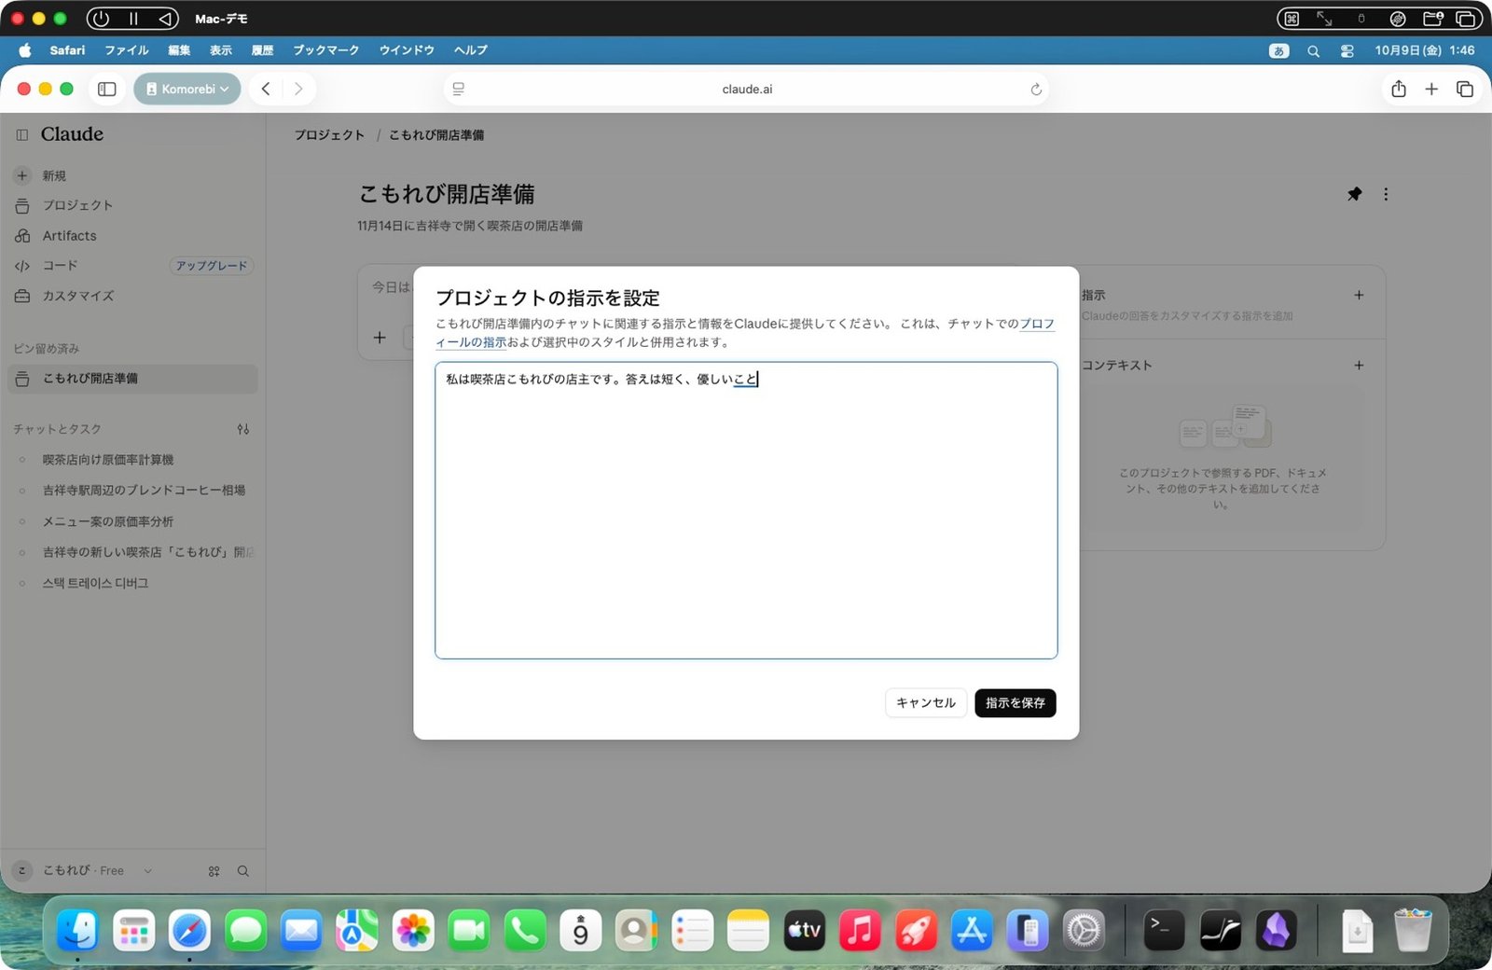Click the pin icon for the project
Image resolution: width=1492 pixels, height=970 pixels.
(1354, 194)
